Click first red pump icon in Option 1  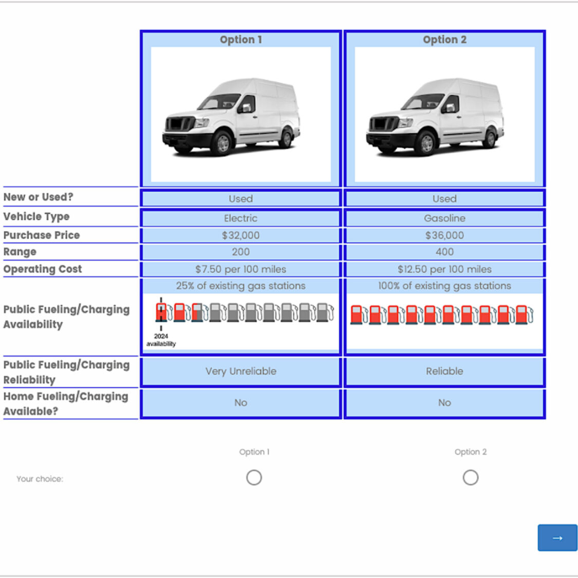(161, 312)
